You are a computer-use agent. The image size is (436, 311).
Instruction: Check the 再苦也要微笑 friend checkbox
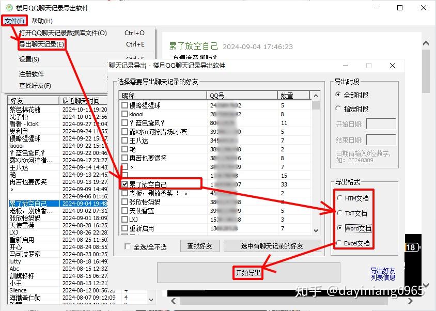click(x=125, y=158)
